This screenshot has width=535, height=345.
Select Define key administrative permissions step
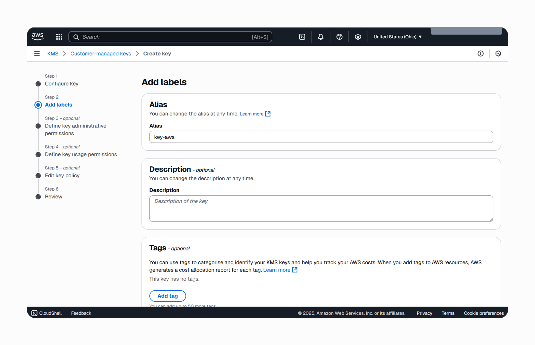point(76,130)
